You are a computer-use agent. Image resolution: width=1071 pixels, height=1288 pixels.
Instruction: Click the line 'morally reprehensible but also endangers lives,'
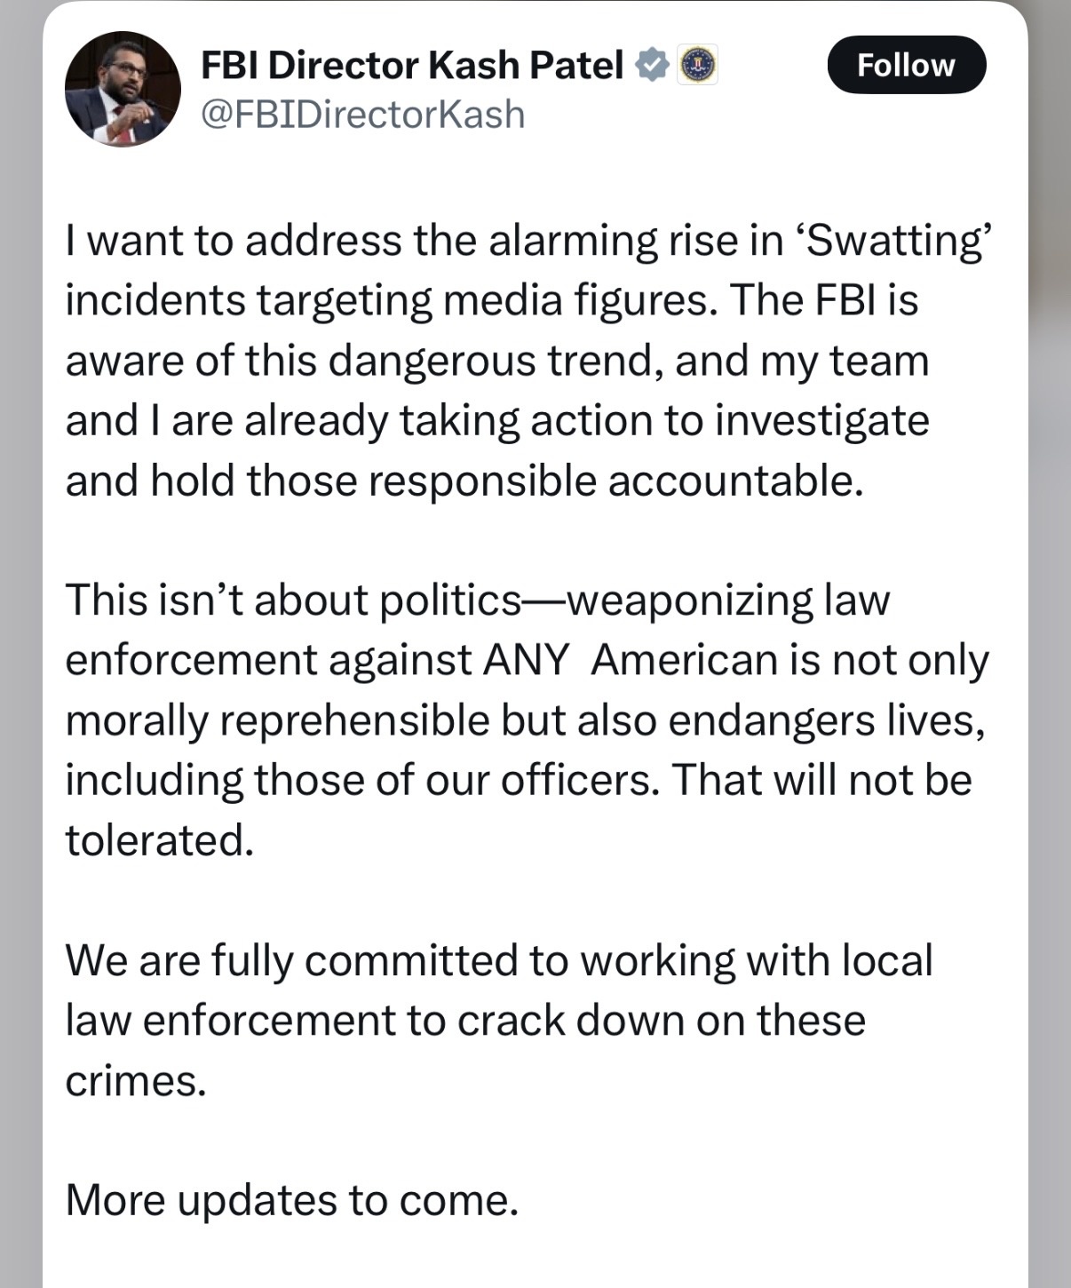point(526,720)
